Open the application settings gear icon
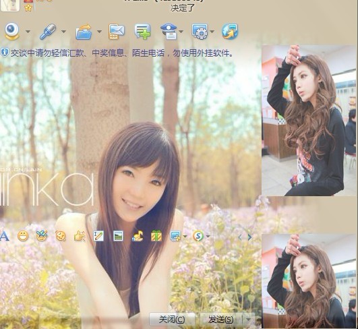 pyautogui.click(x=200, y=32)
